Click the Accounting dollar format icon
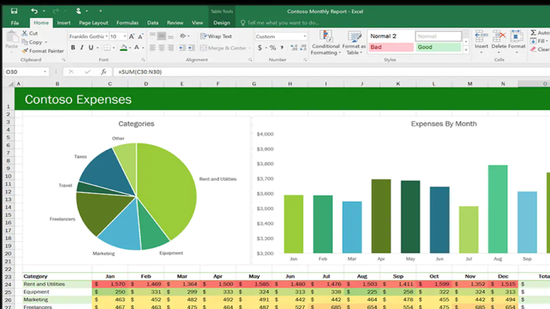The height and width of the screenshot is (309, 550). (x=260, y=48)
